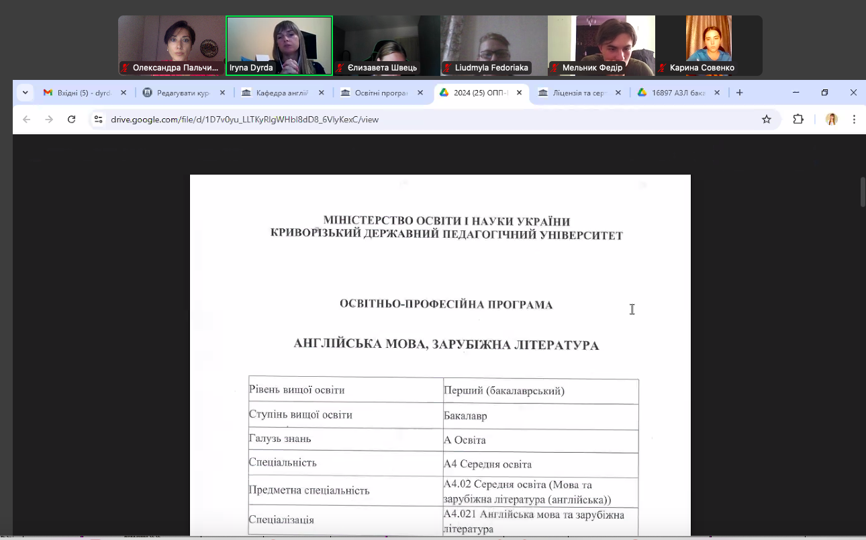The image size is (866, 540).
Task: Click the site information icon in address bar
Action: pos(98,119)
